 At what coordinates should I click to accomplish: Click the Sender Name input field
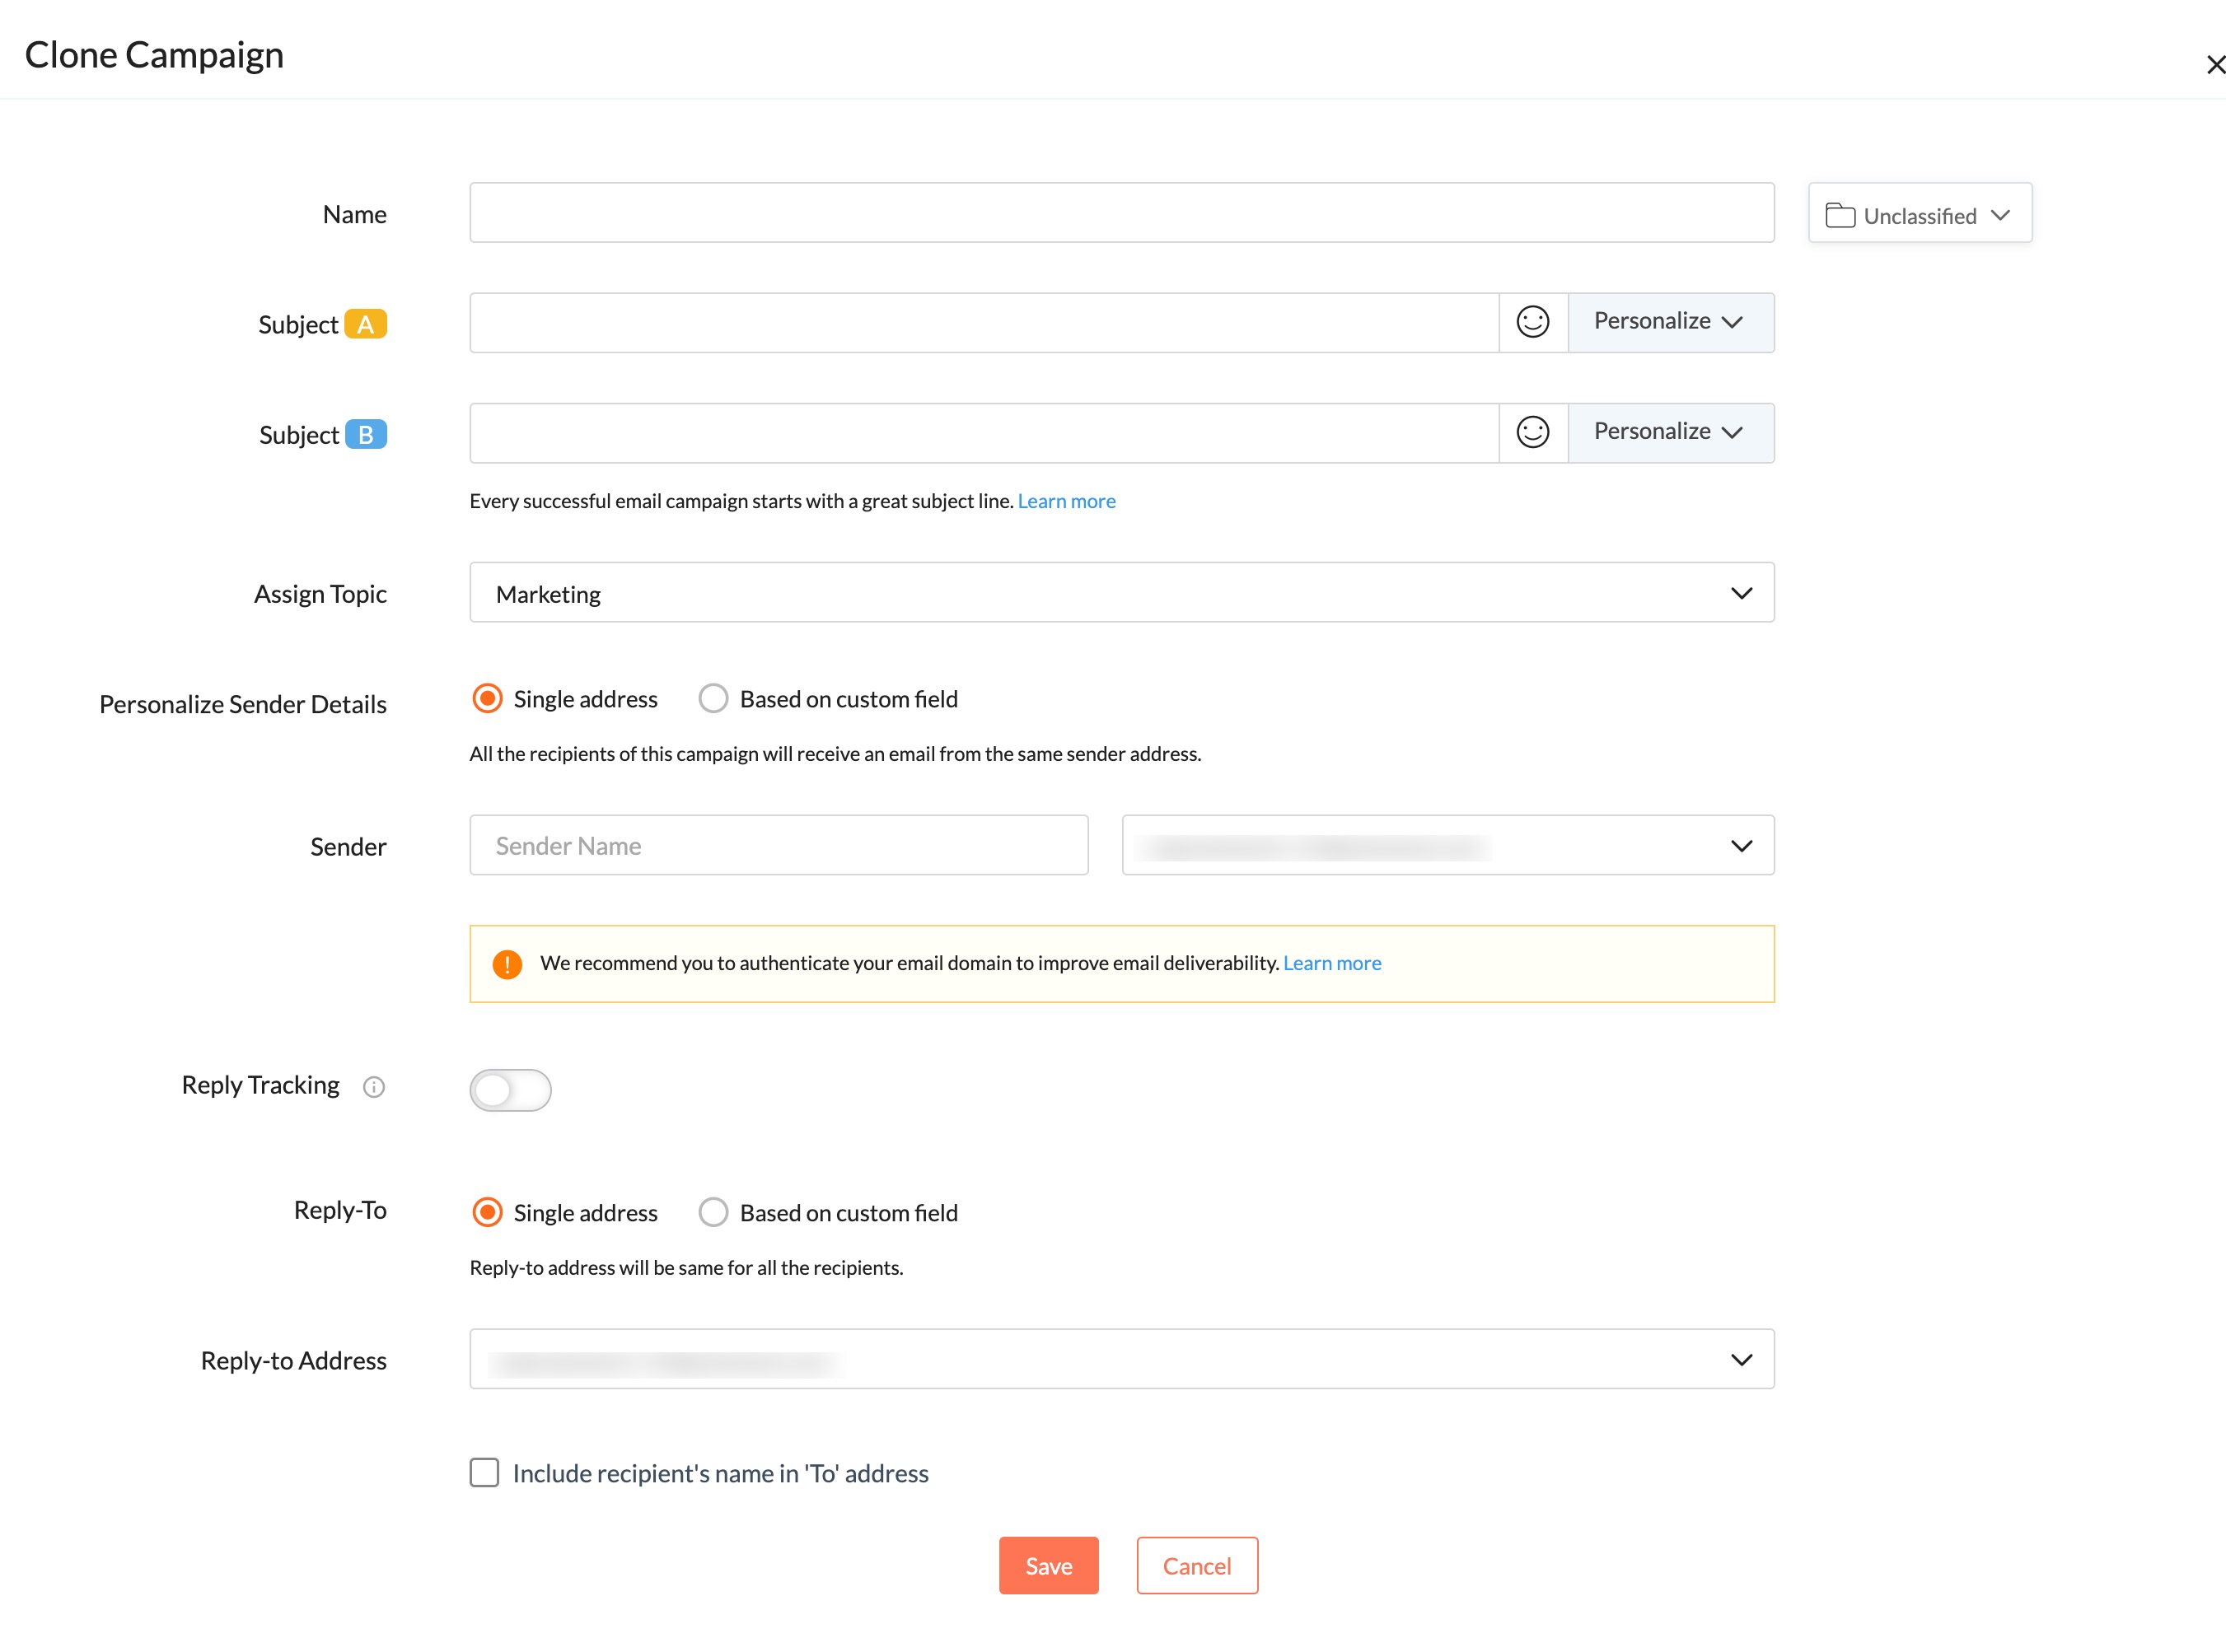pos(779,846)
